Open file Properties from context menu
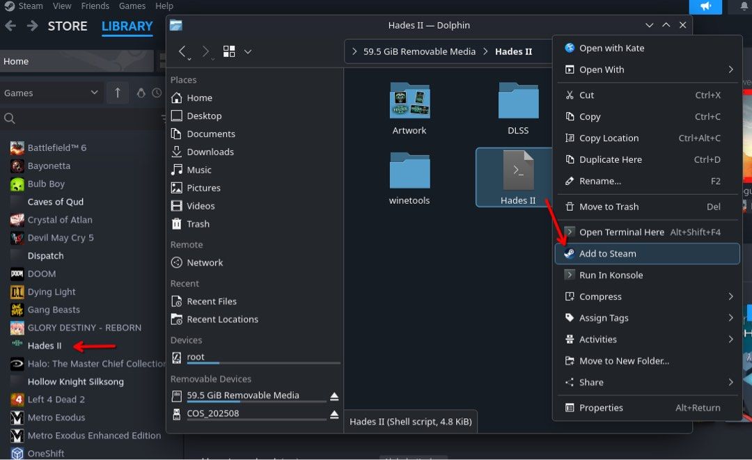 (x=647, y=408)
